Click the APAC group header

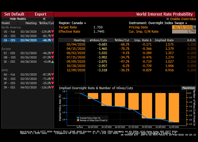[5, 70]
